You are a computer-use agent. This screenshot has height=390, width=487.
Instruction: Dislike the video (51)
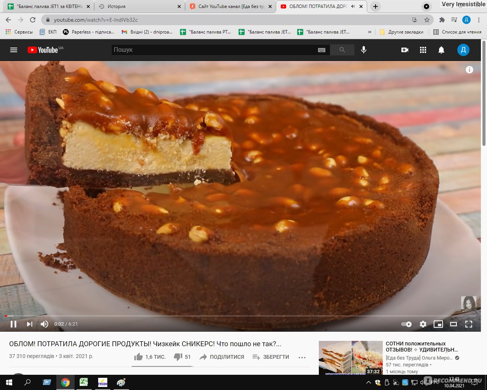pos(182,357)
